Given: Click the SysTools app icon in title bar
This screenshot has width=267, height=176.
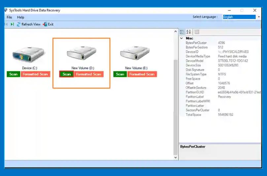Looking at the screenshot, I should click(x=6, y=10).
